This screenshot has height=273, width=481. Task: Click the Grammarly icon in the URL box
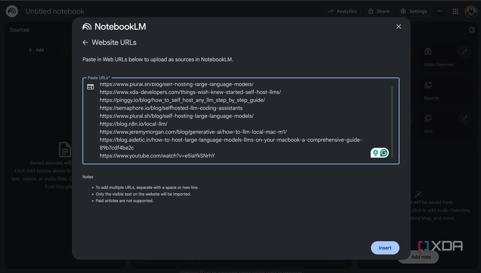[383, 152]
